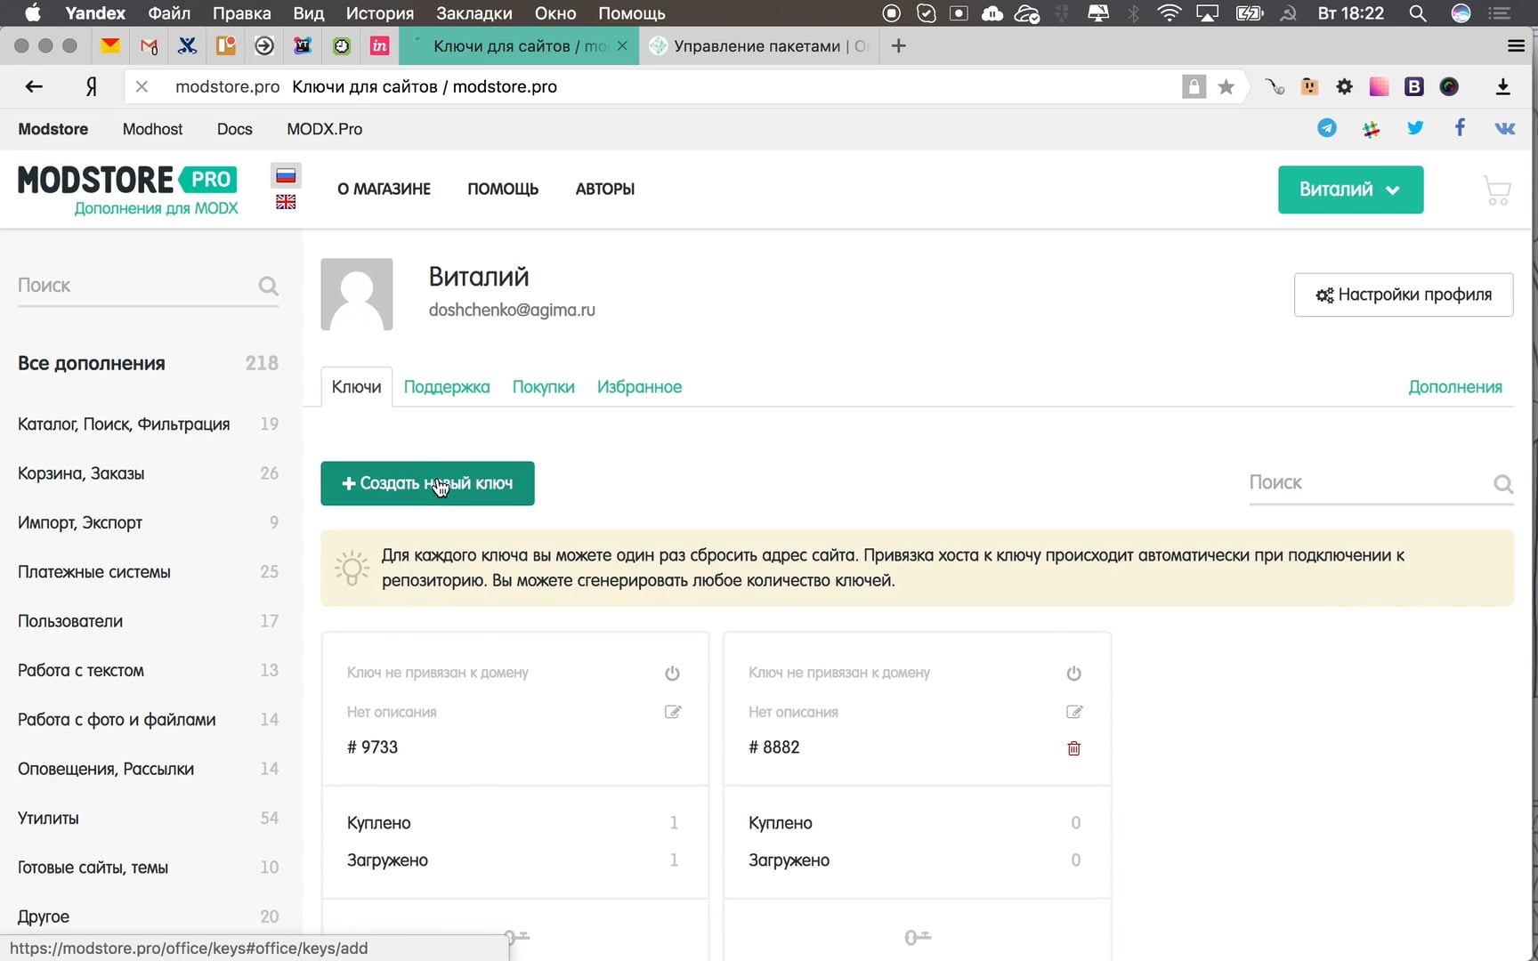Switch to the Покупки tab
Screen dimensions: 1538x961
tap(543, 387)
